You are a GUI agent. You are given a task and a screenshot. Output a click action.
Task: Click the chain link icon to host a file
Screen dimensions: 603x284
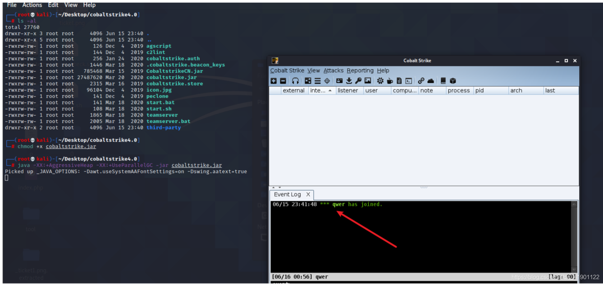tap(421, 81)
